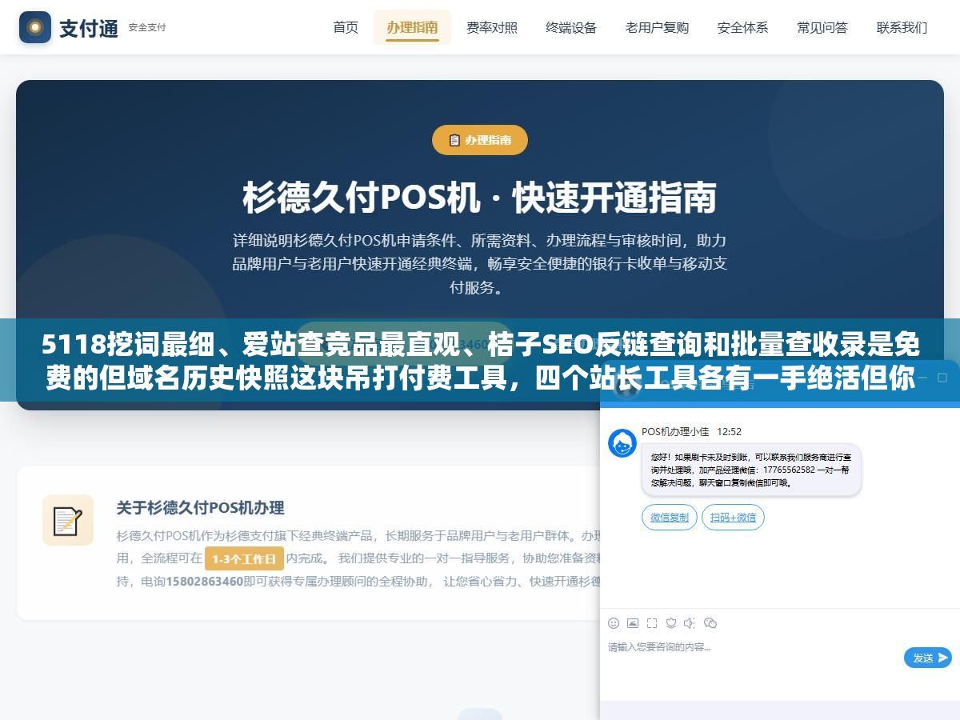The image size is (960, 720).
Task: Click the 扫码+微信 button in the chat
Action: click(x=733, y=518)
